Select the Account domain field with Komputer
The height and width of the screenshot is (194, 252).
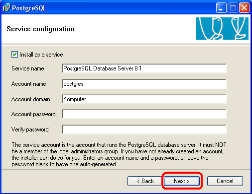tap(144, 99)
